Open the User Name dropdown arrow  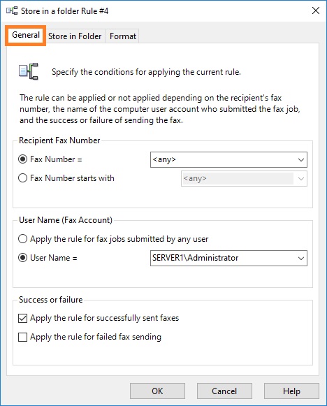click(301, 258)
